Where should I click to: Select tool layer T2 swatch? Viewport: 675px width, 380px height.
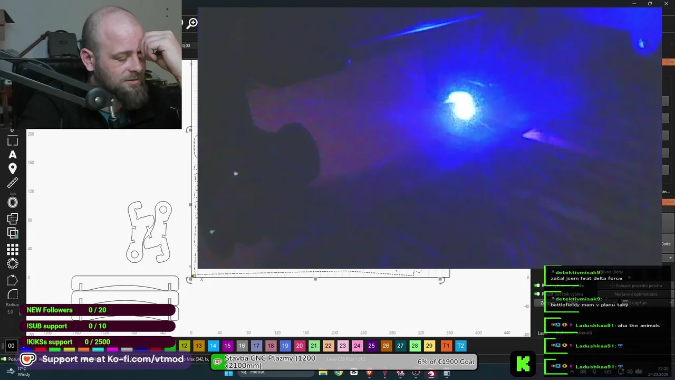coord(460,346)
